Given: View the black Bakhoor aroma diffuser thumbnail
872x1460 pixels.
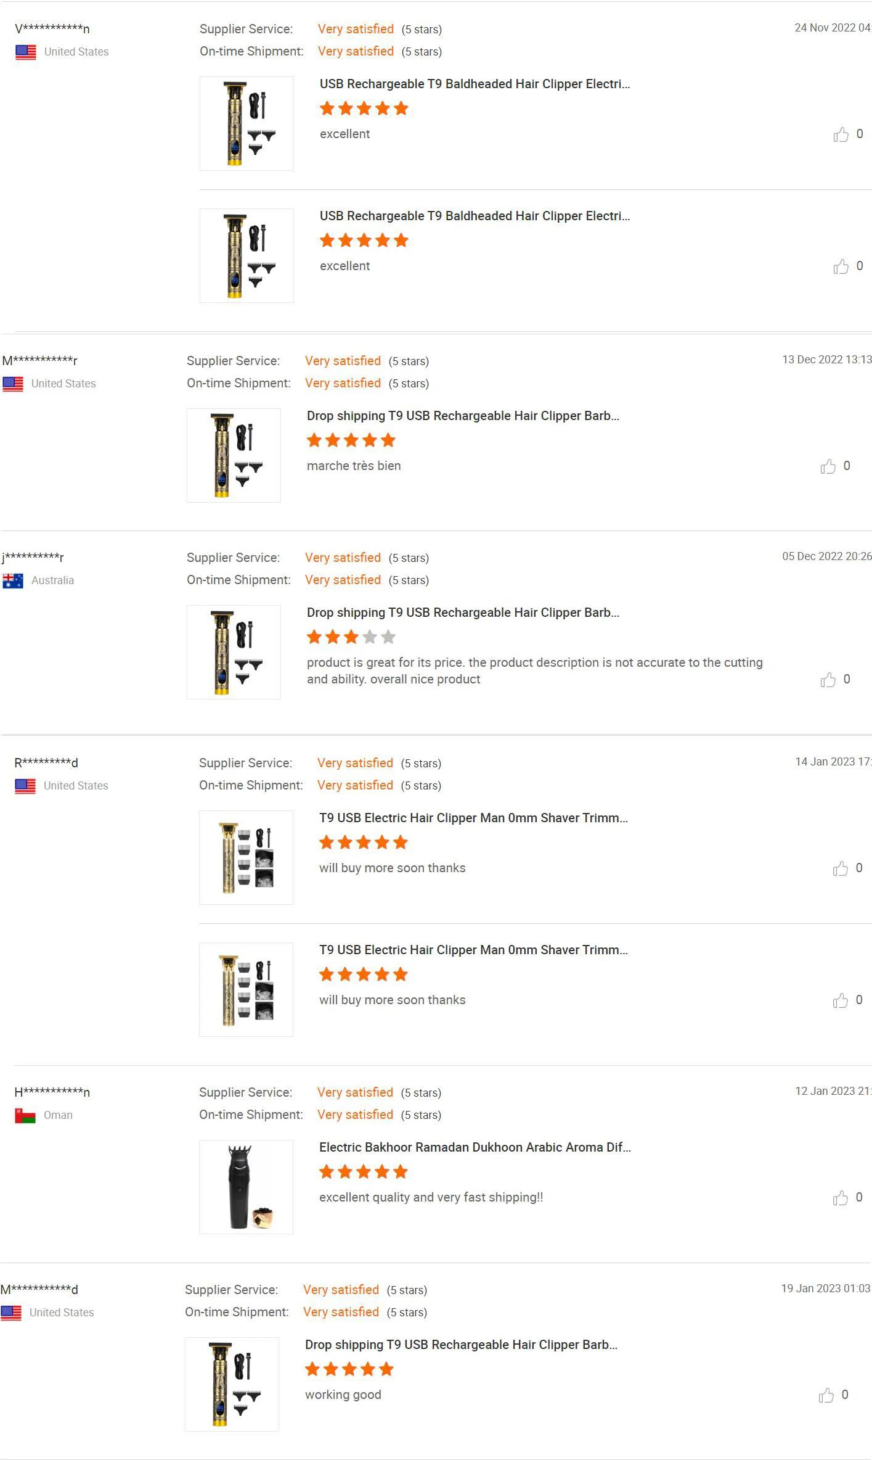Looking at the screenshot, I should (x=246, y=1187).
